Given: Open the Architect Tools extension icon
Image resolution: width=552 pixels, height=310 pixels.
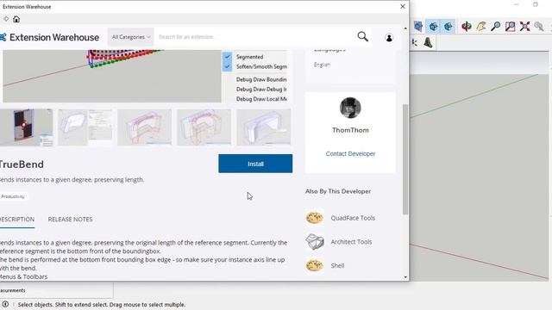Looking at the screenshot, I should point(314,242).
